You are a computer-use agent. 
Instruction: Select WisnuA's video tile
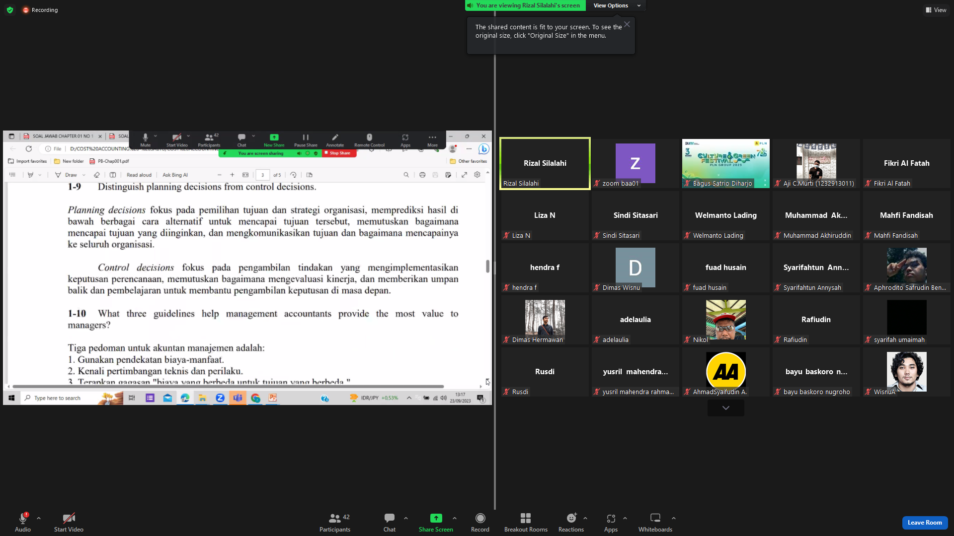pos(907,372)
